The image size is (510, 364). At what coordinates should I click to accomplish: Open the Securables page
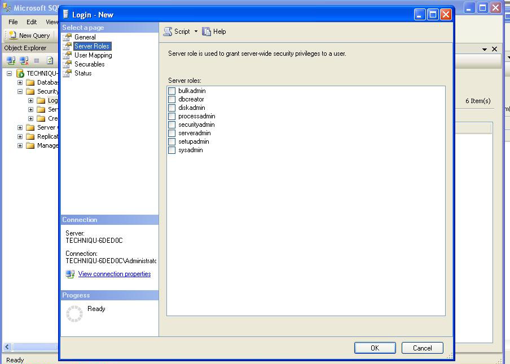click(90, 64)
